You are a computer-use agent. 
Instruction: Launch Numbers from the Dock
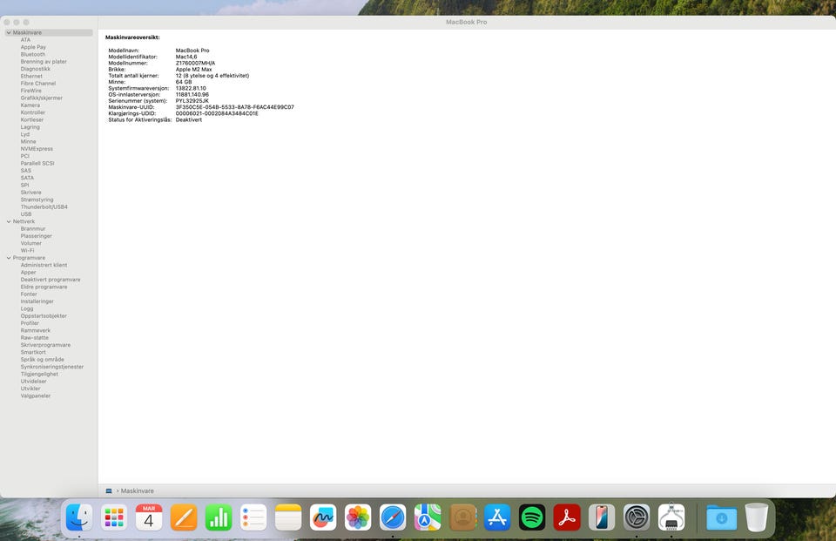coord(219,517)
